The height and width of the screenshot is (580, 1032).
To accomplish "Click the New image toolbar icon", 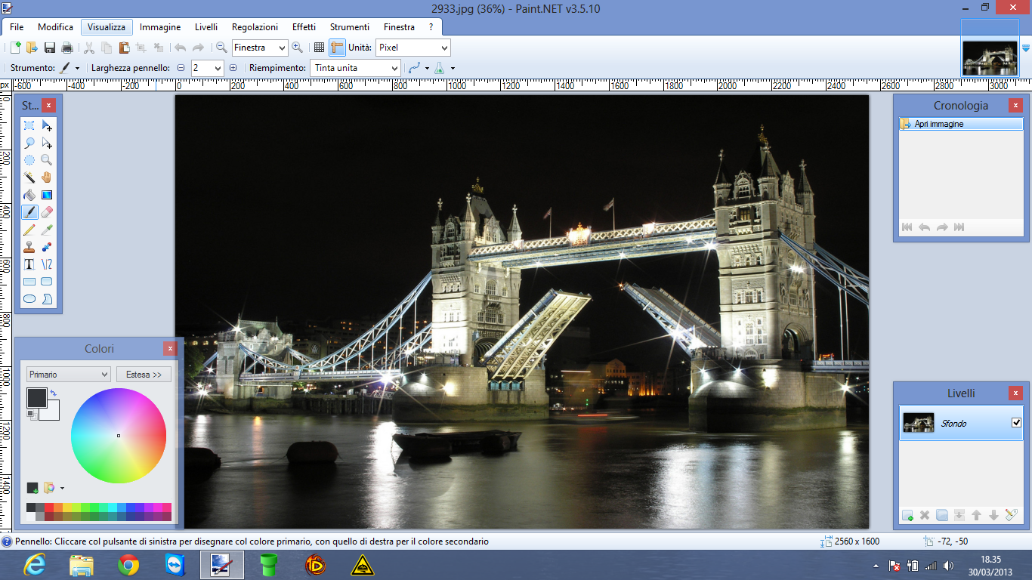I will [x=15, y=48].
